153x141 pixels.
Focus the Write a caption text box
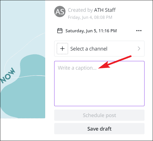(99, 83)
